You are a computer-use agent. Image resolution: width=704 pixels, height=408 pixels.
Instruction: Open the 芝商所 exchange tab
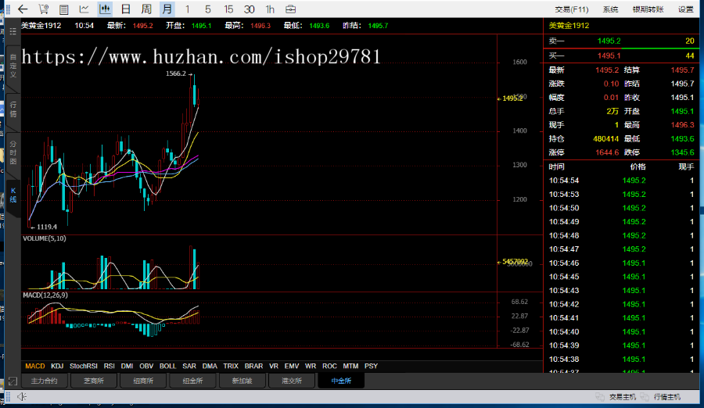[x=93, y=381]
